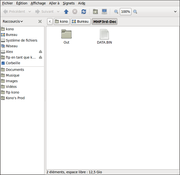Click the Documents folder icon
Image resolution: width=180 pixels, height=175 pixels.
tap(3, 69)
